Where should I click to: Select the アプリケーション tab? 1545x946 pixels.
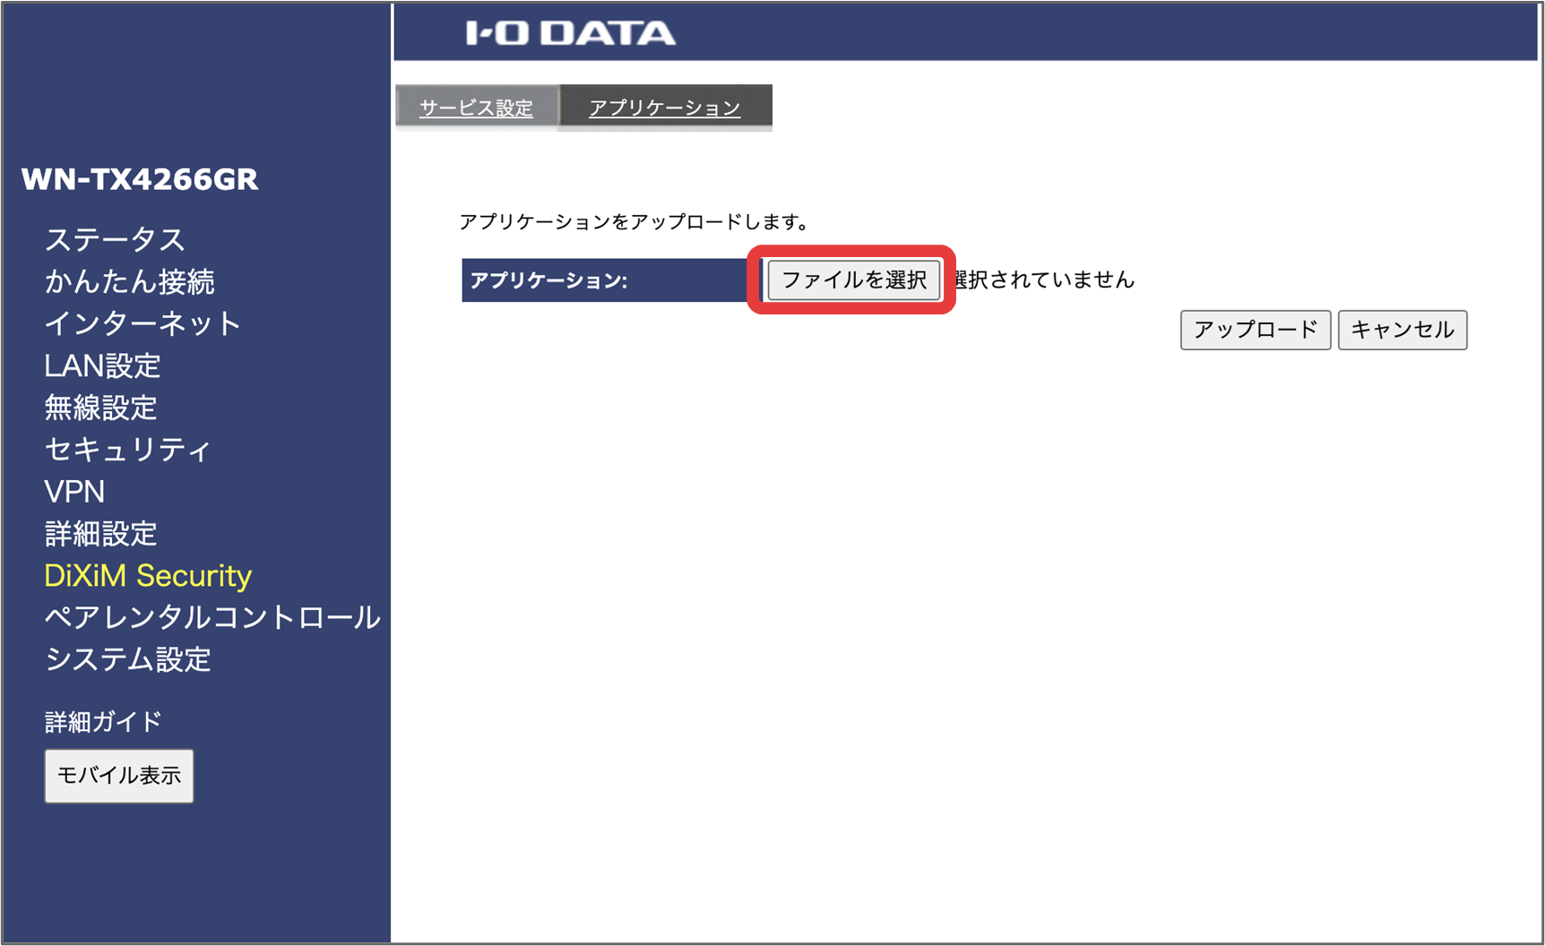pos(665,107)
